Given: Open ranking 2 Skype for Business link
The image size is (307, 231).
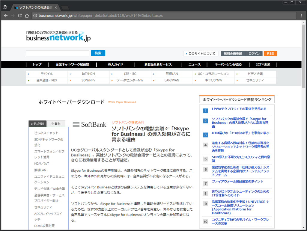Looking at the screenshot, I should point(240,123).
